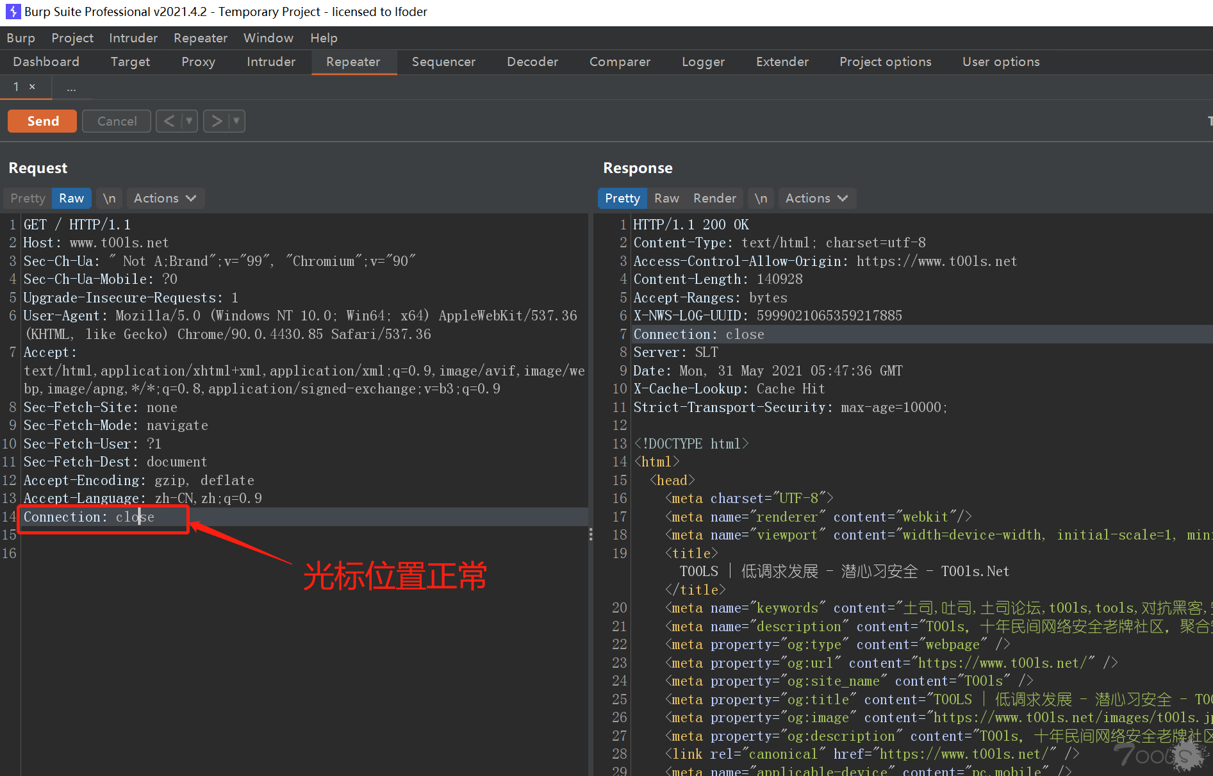Viewport: 1213px width, 776px height.
Task: Click the GET / HTTP/1.1 request line
Action: point(77,225)
